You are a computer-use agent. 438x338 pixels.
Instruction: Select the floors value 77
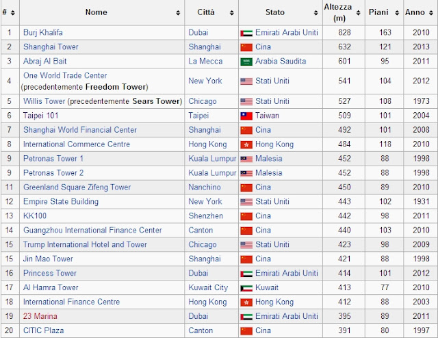click(385, 288)
